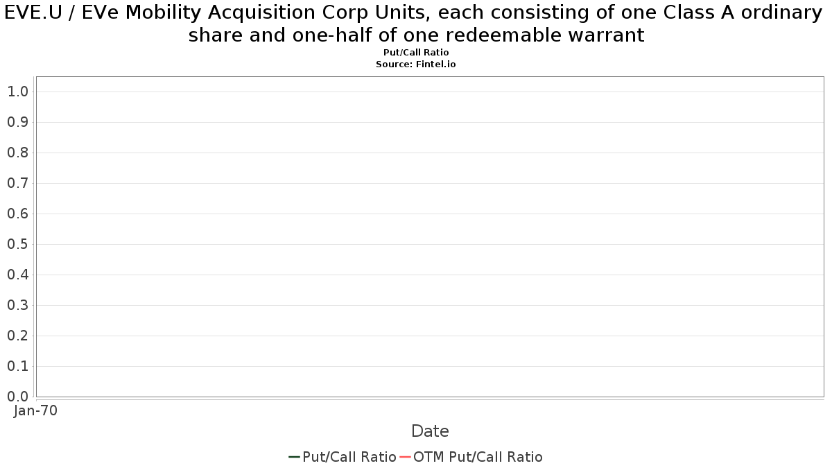Click the dark green Put/Call Ratio line swatch

(x=294, y=457)
